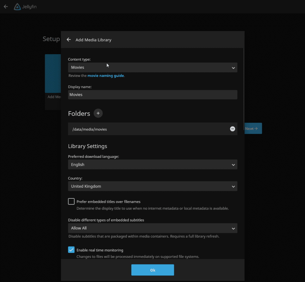Image resolution: width=305 pixels, height=282 pixels.
Task: Open the Allow All subtitles dropdown
Action: 152,228
